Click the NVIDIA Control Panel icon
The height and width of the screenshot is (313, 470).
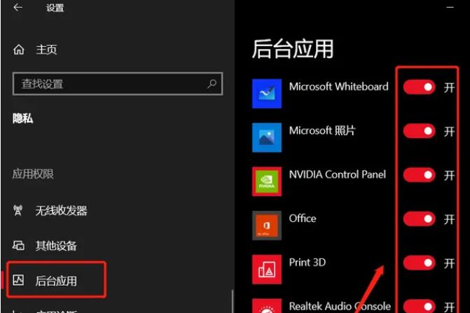click(x=267, y=181)
